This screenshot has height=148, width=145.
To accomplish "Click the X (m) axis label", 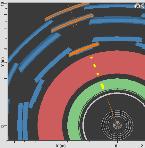I will point(61,146).
